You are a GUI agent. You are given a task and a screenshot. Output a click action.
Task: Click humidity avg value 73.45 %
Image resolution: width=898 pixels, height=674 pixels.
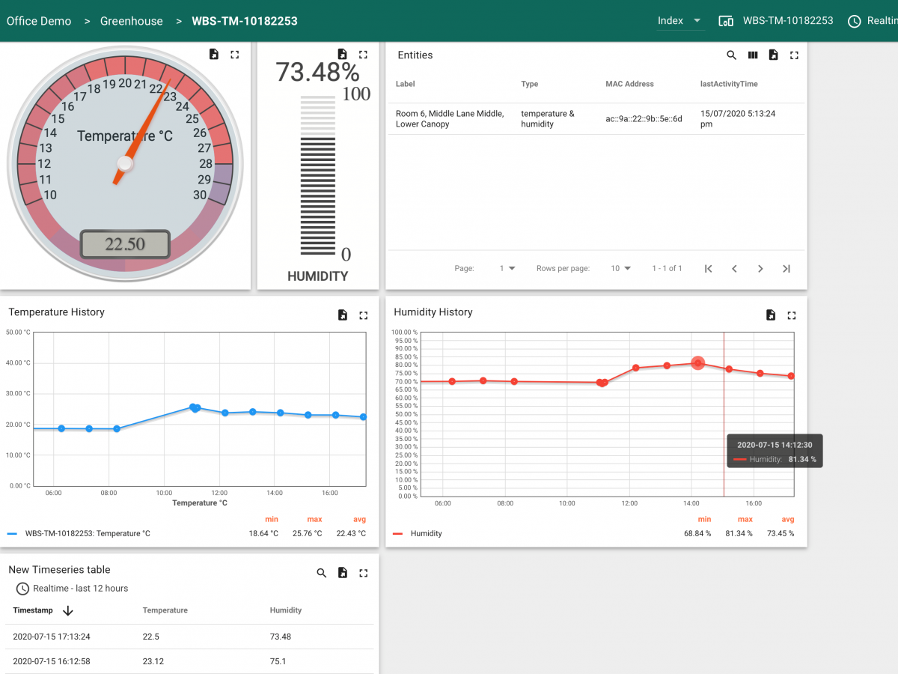[x=779, y=534]
